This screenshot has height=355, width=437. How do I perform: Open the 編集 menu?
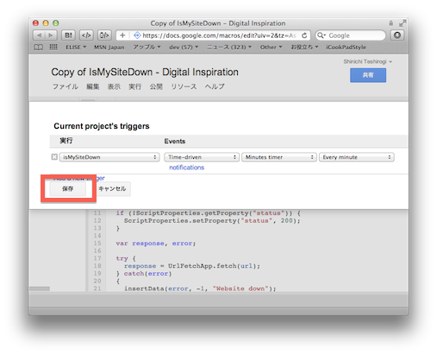click(93, 86)
